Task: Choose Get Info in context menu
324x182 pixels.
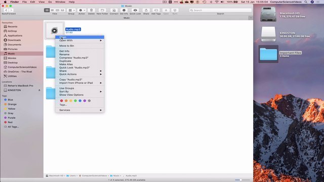Action: 80,51
